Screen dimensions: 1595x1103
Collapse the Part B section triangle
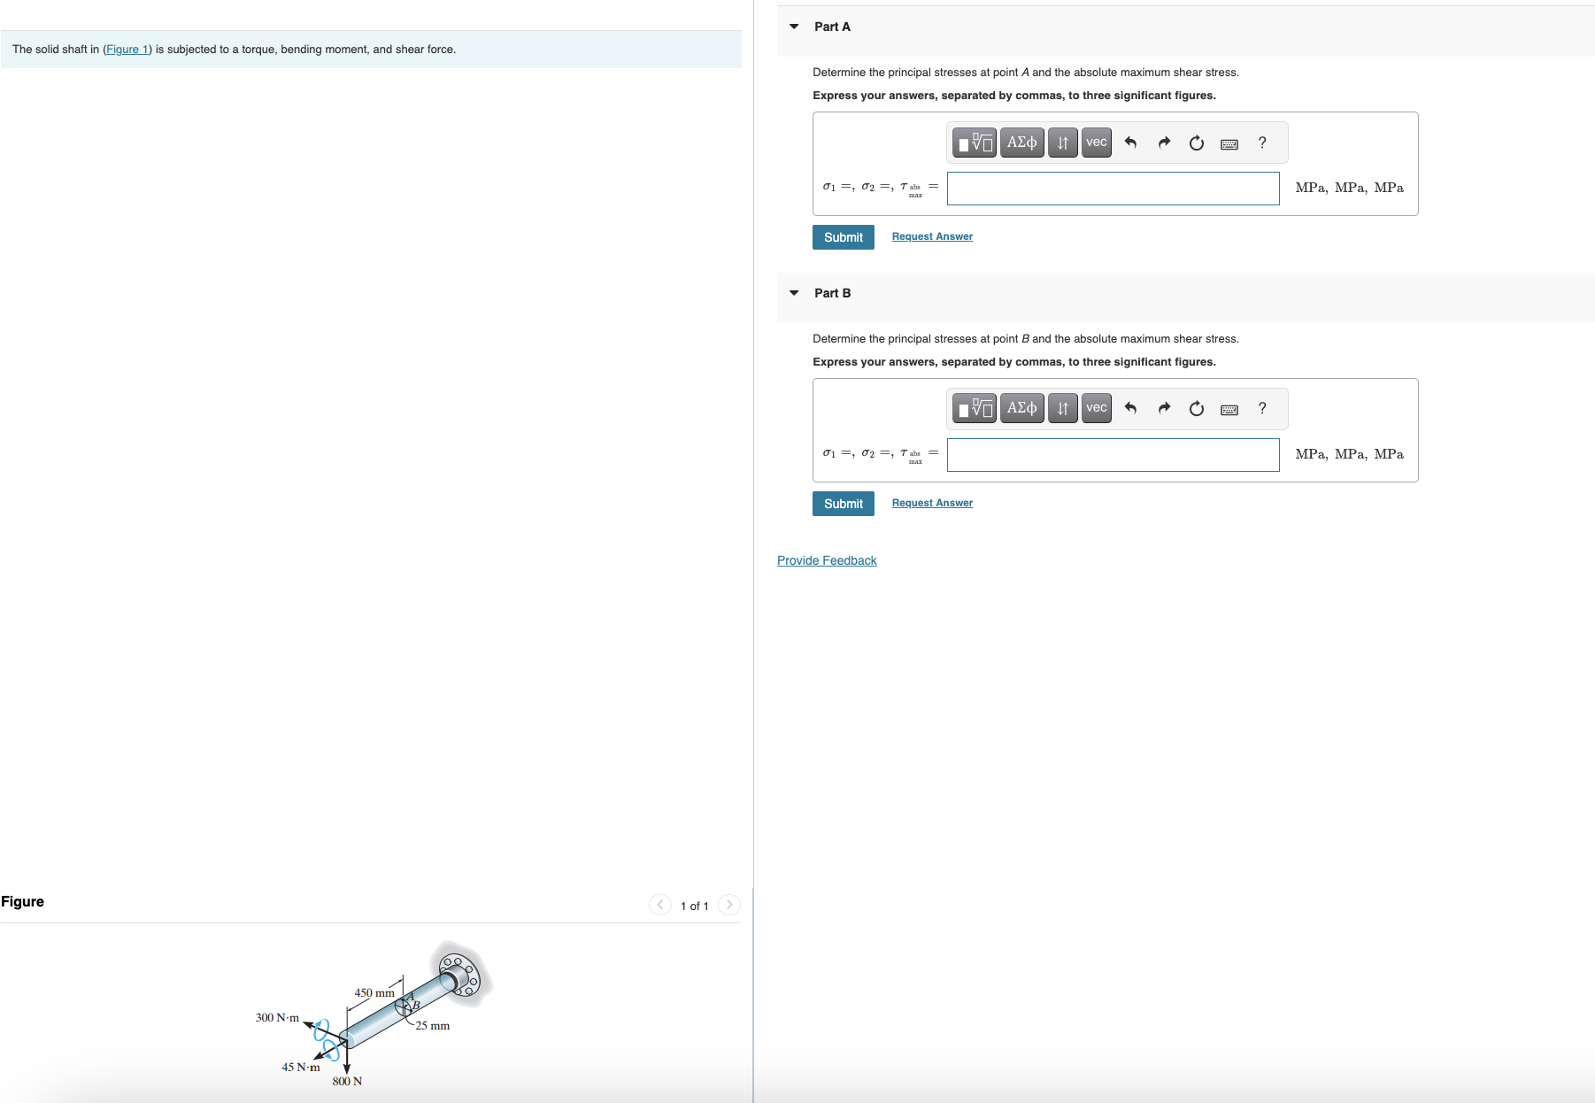(794, 293)
